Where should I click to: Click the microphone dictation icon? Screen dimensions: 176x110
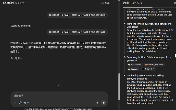[x=97, y=103]
